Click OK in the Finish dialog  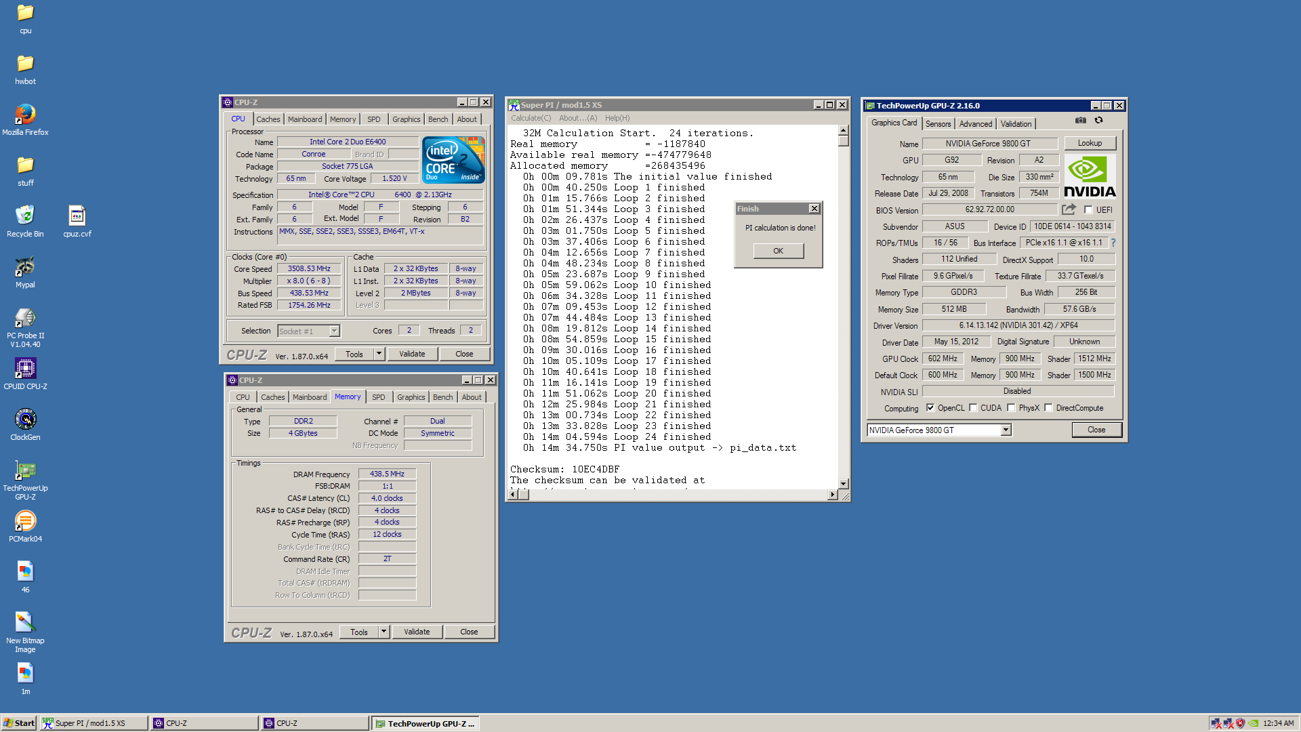coord(778,251)
